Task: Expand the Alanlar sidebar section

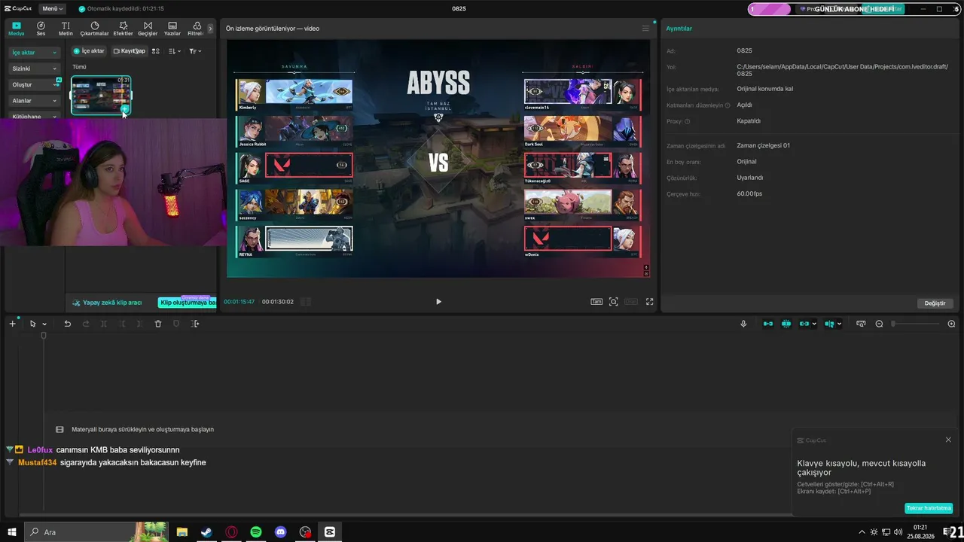Action: click(34, 100)
